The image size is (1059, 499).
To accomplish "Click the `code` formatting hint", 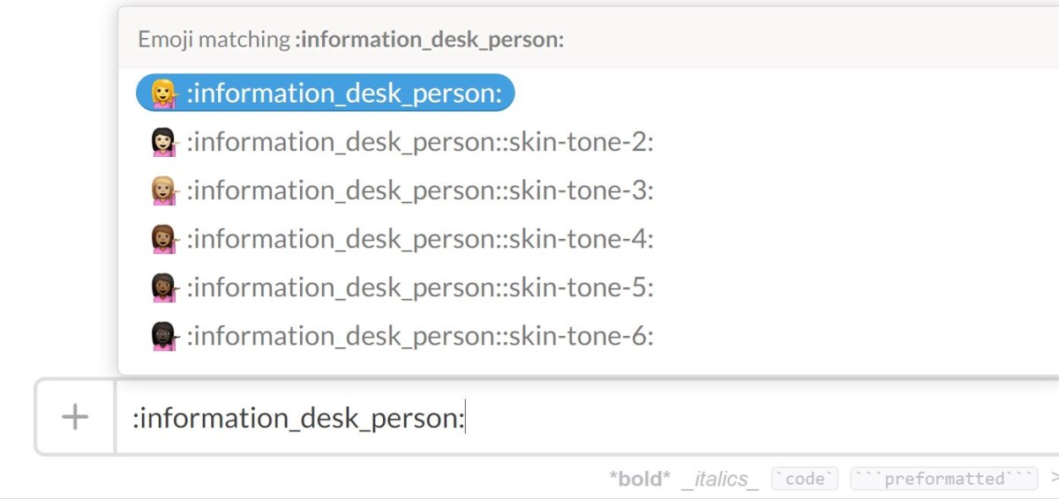I will [805, 479].
